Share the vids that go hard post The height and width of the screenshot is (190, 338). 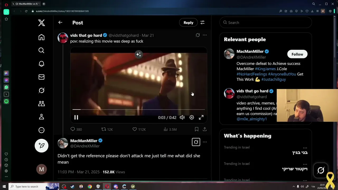[x=205, y=129]
